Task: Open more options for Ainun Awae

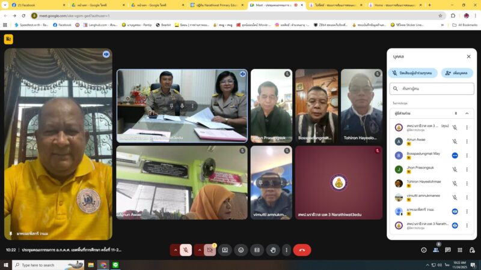Action: [467, 142]
